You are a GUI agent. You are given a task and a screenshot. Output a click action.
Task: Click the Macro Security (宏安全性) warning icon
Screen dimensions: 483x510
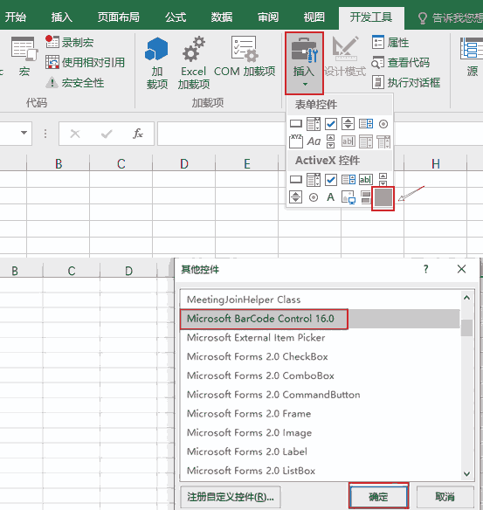pos(52,83)
